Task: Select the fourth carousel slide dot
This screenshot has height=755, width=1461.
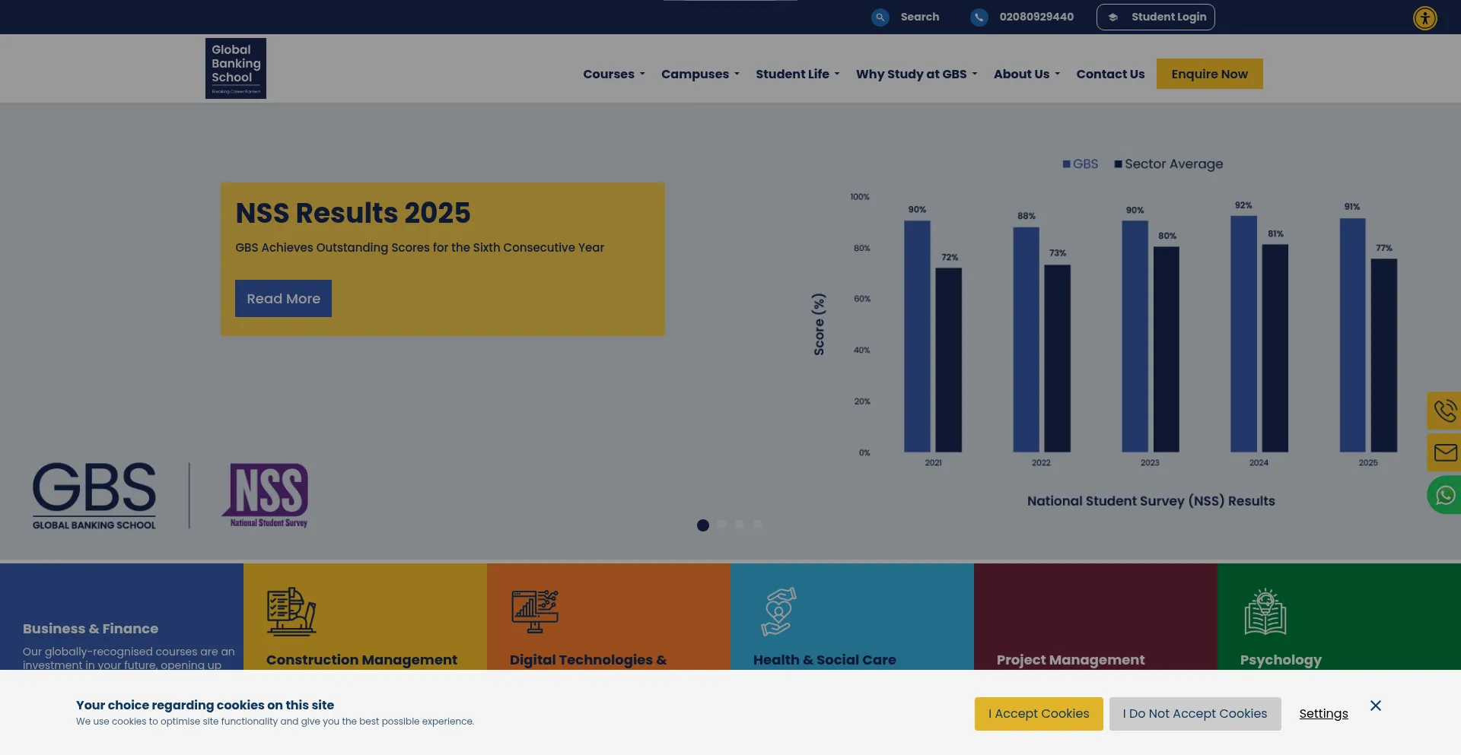Action: click(758, 524)
